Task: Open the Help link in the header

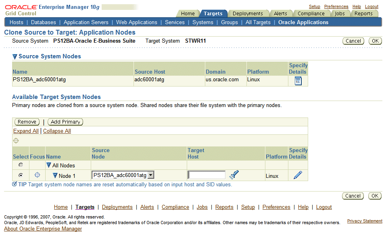Action: (x=357, y=6)
